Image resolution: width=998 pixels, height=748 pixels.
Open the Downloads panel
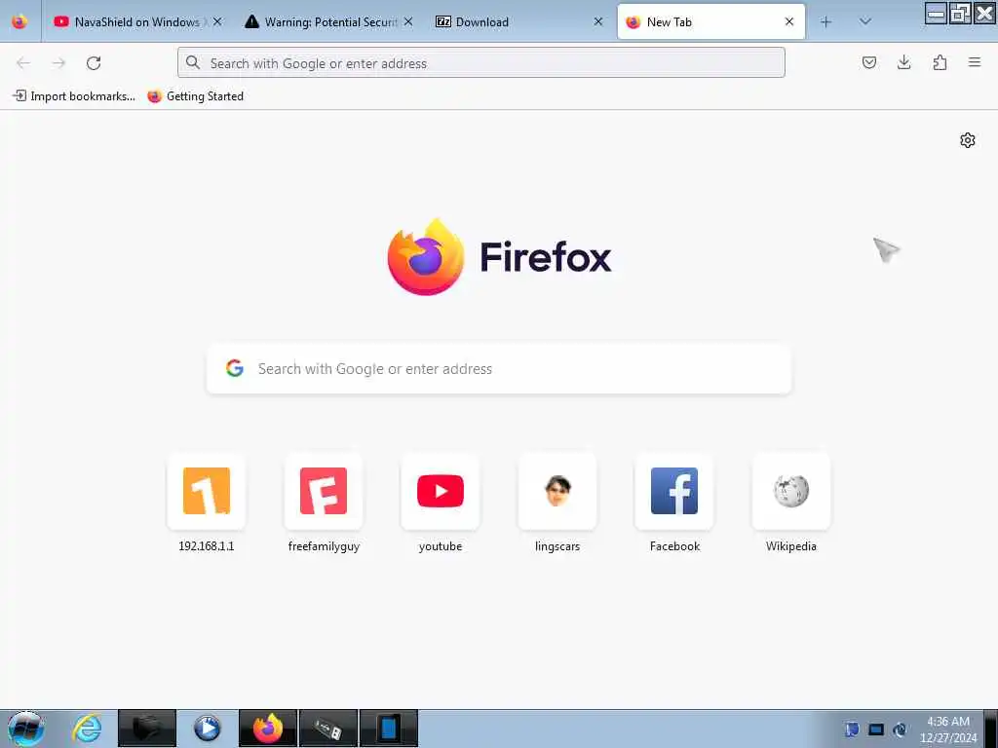pyautogui.click(x=903, y=62)
